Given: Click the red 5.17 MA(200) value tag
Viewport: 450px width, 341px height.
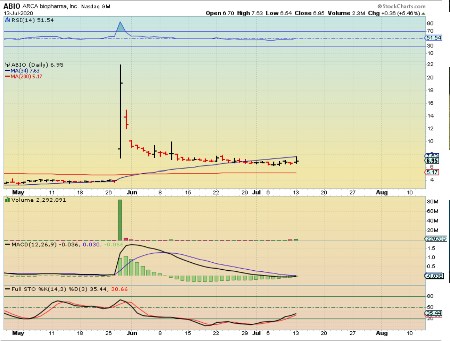Looking at the screenshot, I should pos(432,172).
